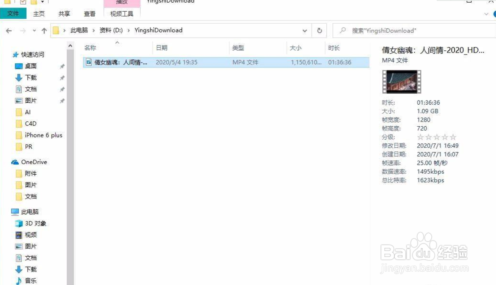Viewport: 496px width, 285px height.
Task: Click the back navigation arrow
Action: click(x=9, y=31)
